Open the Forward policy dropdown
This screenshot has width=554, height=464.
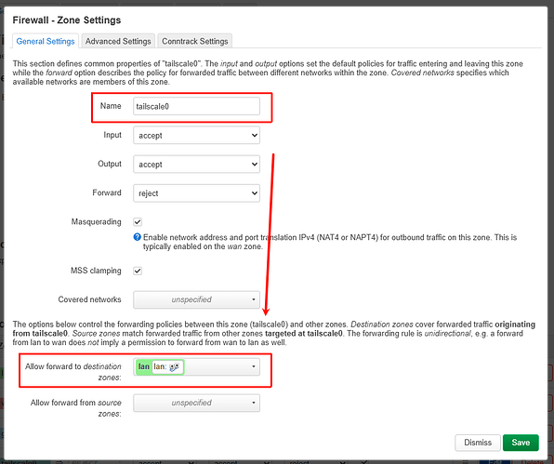tap(196, 193)
